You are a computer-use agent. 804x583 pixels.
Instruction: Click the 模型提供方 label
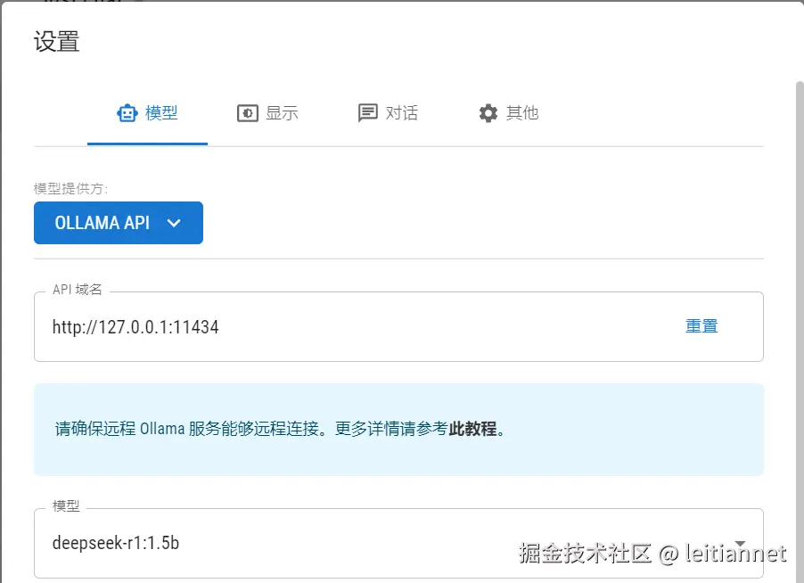click(x=70, y=189)
